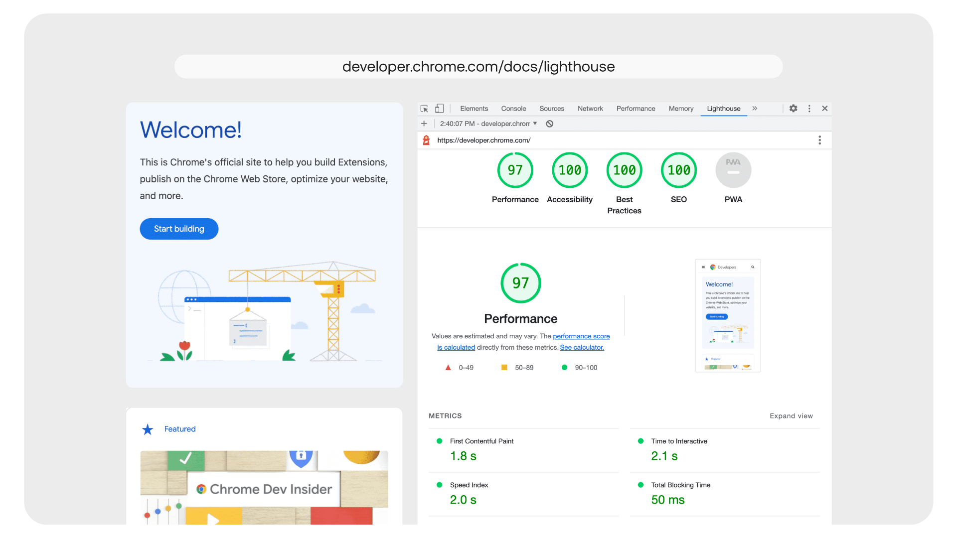Open the 'is calculated' link
The width and height of the screenshot is (957, 538).
[456, 348]
